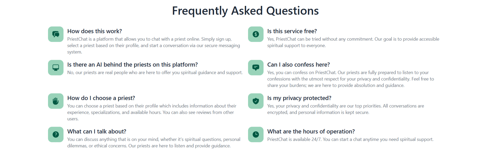Select the 'How does this work?' heading
The height and width of the screenshot is (162, 485).
tap(94, 31)
